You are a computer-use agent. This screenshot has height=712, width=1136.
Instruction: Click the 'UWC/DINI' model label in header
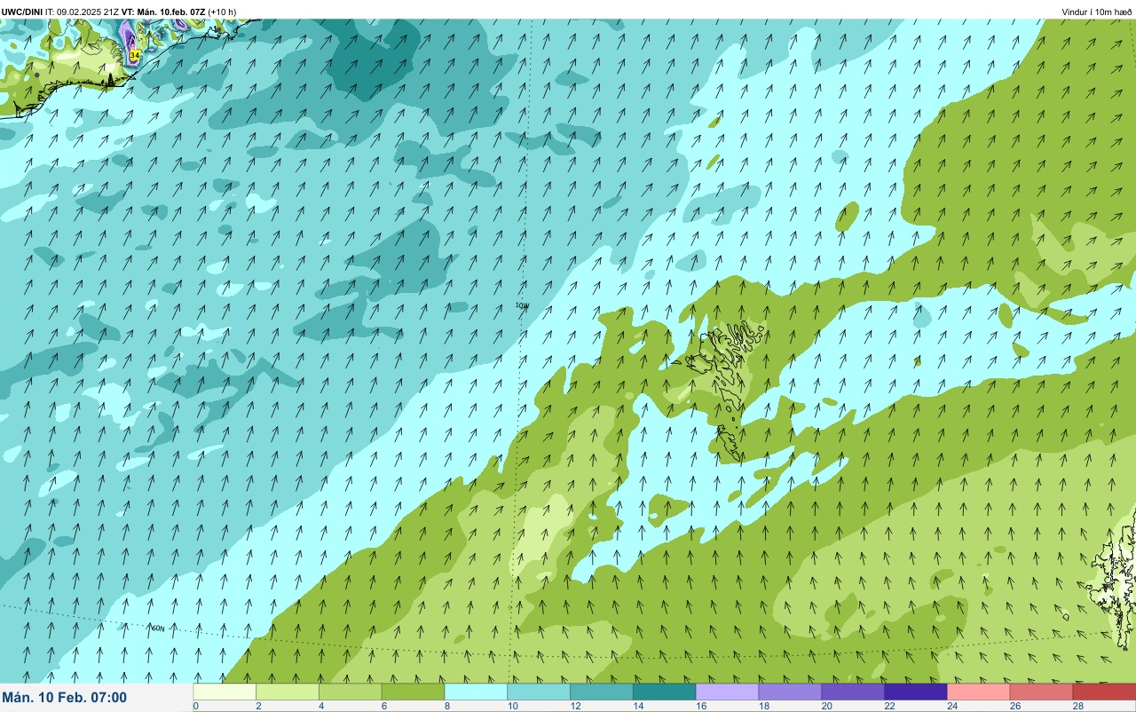click(22, 12)
